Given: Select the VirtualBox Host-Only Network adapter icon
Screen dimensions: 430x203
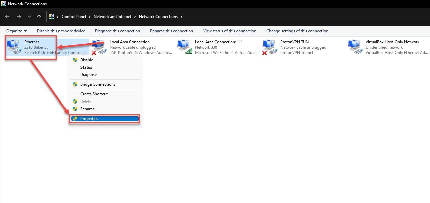Looking at the screenshot, I should click(x=356, y=47).
